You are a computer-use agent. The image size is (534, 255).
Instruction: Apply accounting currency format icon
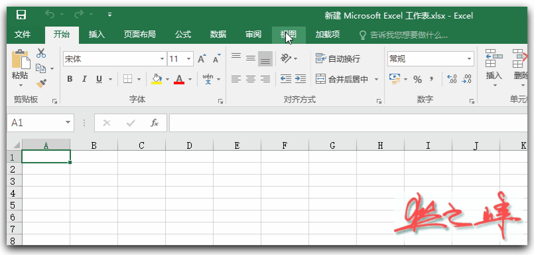[x=395, y=79]
